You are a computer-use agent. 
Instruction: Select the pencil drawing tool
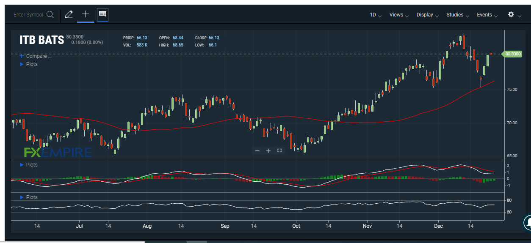tap(69, 15)
